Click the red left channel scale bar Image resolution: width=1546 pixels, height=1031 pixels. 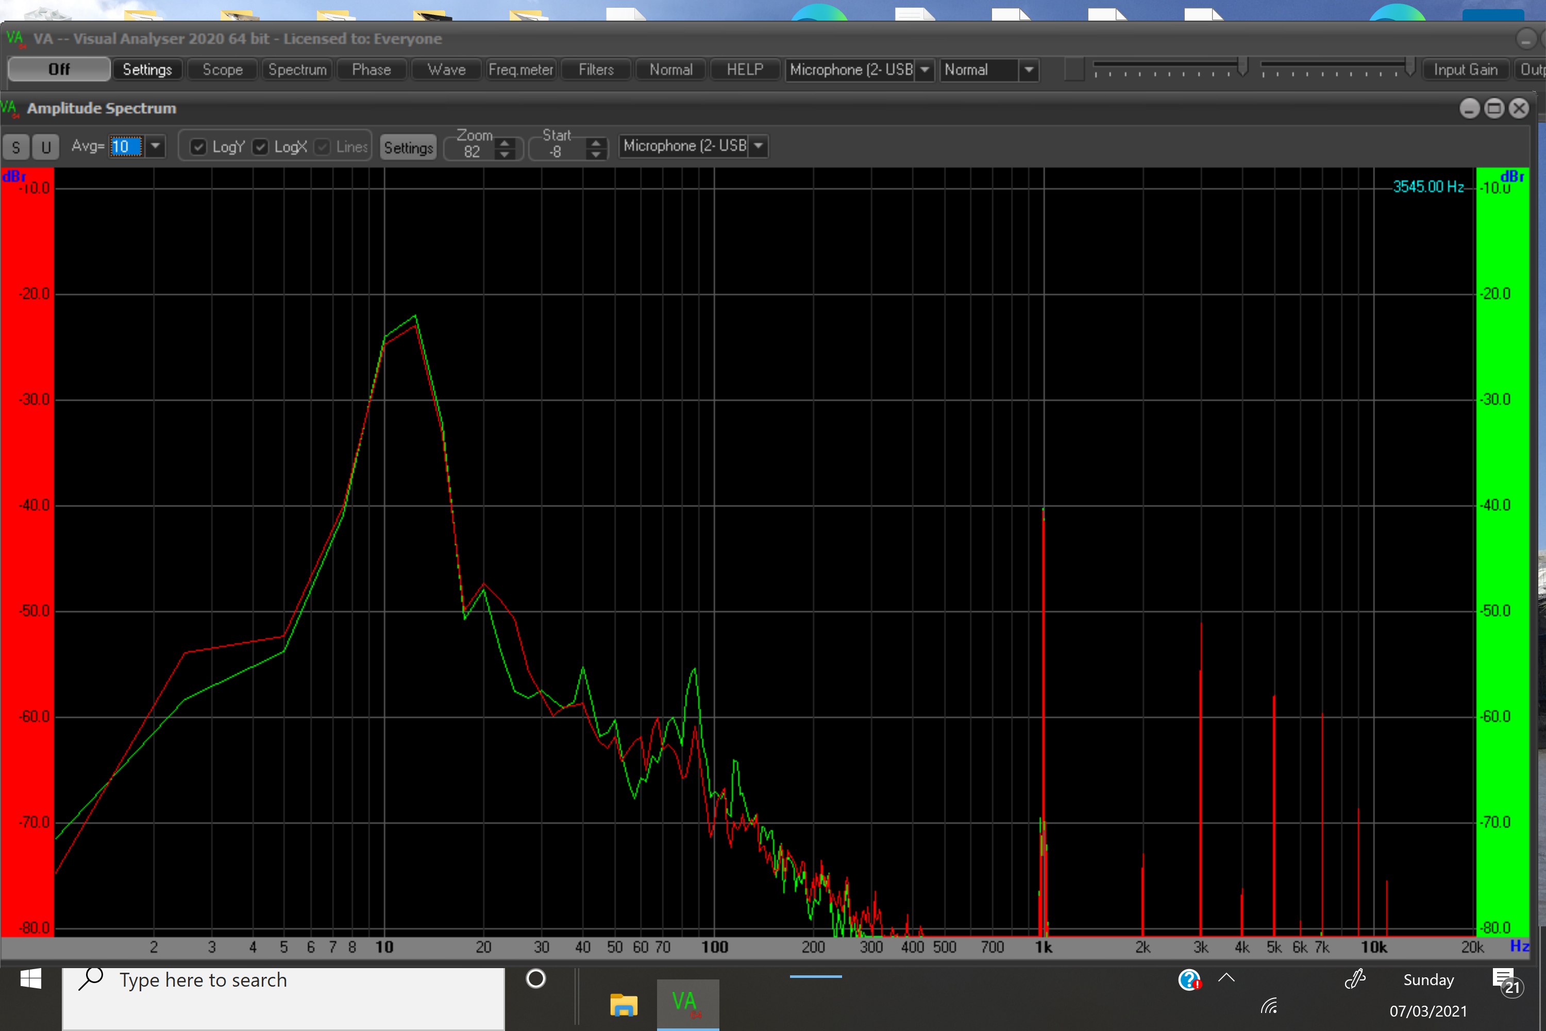(27, 552)
